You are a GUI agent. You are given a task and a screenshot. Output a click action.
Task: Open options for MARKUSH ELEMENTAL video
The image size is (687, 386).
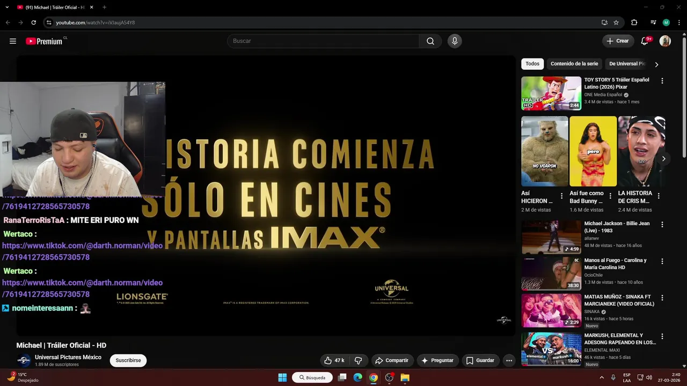tap(662, 337)
